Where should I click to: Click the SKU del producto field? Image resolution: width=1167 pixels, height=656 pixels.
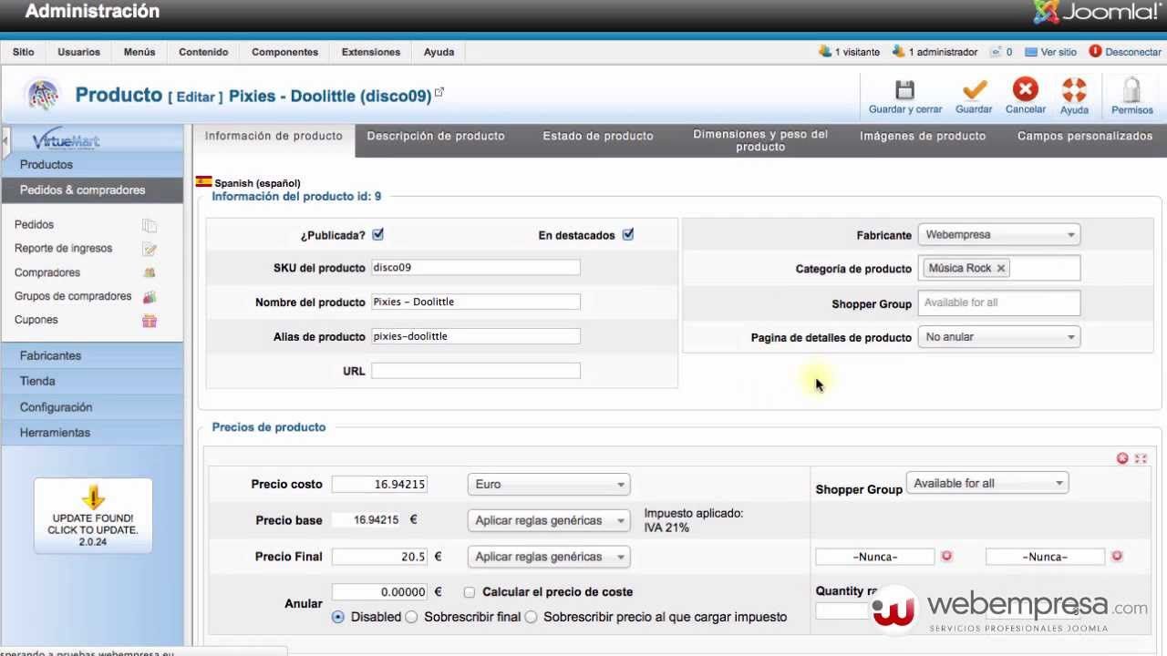click(x=476, y=267)
